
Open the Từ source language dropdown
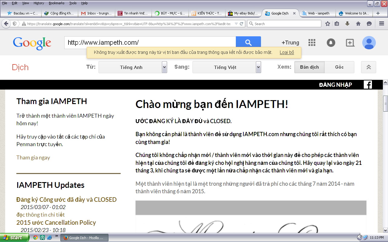[133, 67]
